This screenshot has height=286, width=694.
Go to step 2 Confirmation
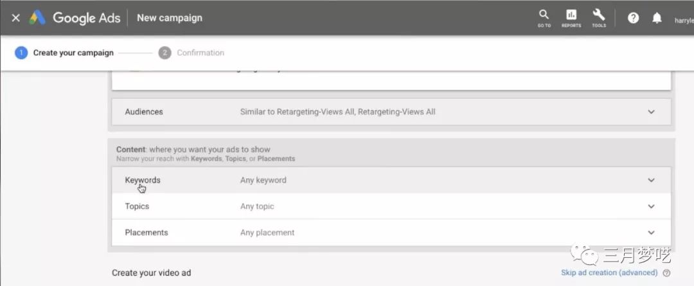click(x=191, y=53)
